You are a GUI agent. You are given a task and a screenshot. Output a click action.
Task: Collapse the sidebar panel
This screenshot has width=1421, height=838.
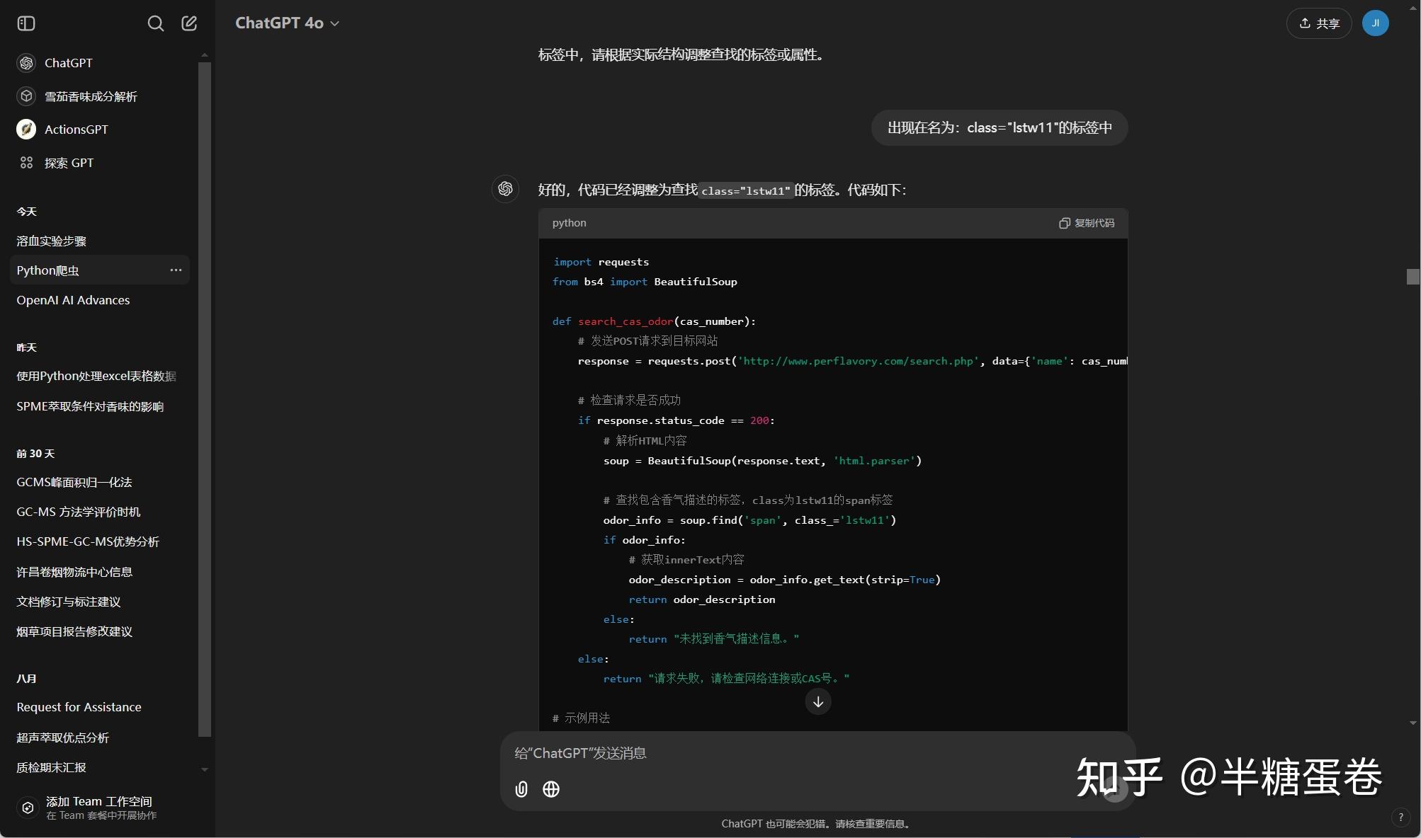[26, 23]
